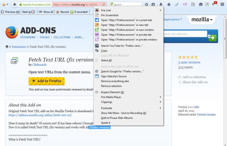The width and height of the screenshot is (227, 146).
Task: Reload the page with refresh icon
Action: pos(104,4)
